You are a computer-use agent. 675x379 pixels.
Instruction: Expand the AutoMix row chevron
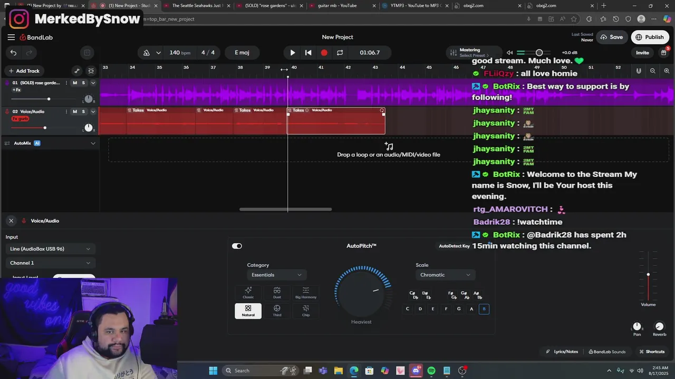[93, 143]
